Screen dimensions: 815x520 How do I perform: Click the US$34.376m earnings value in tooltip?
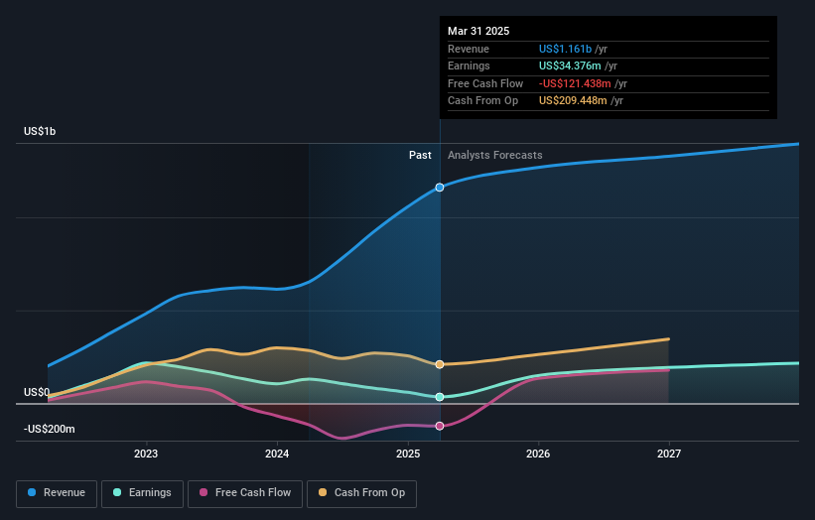click(570, 65)
